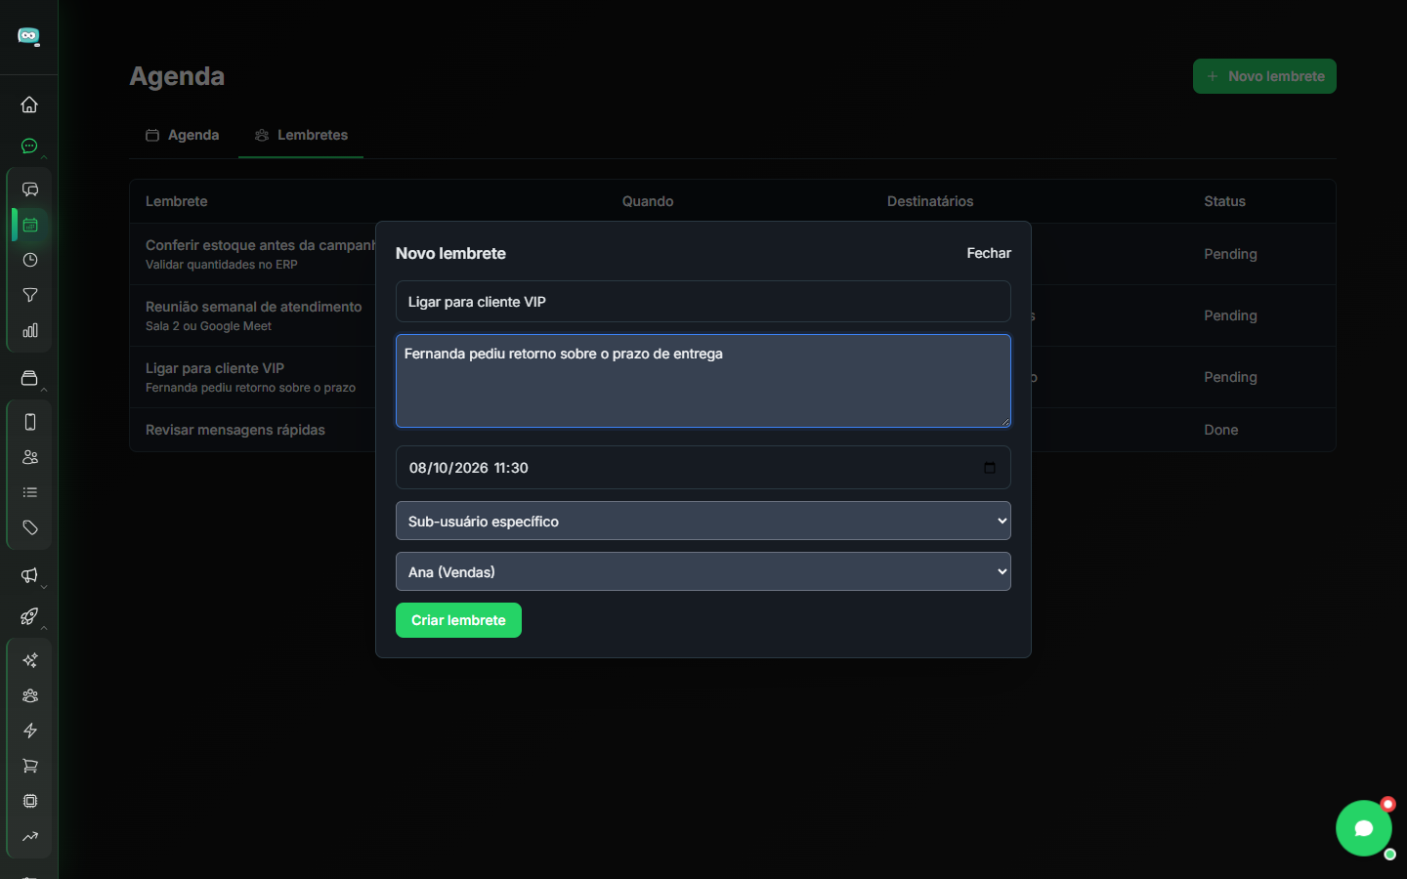
Task: Click the 'Validar quantidades no ERP' text
Action: point(222,265)
